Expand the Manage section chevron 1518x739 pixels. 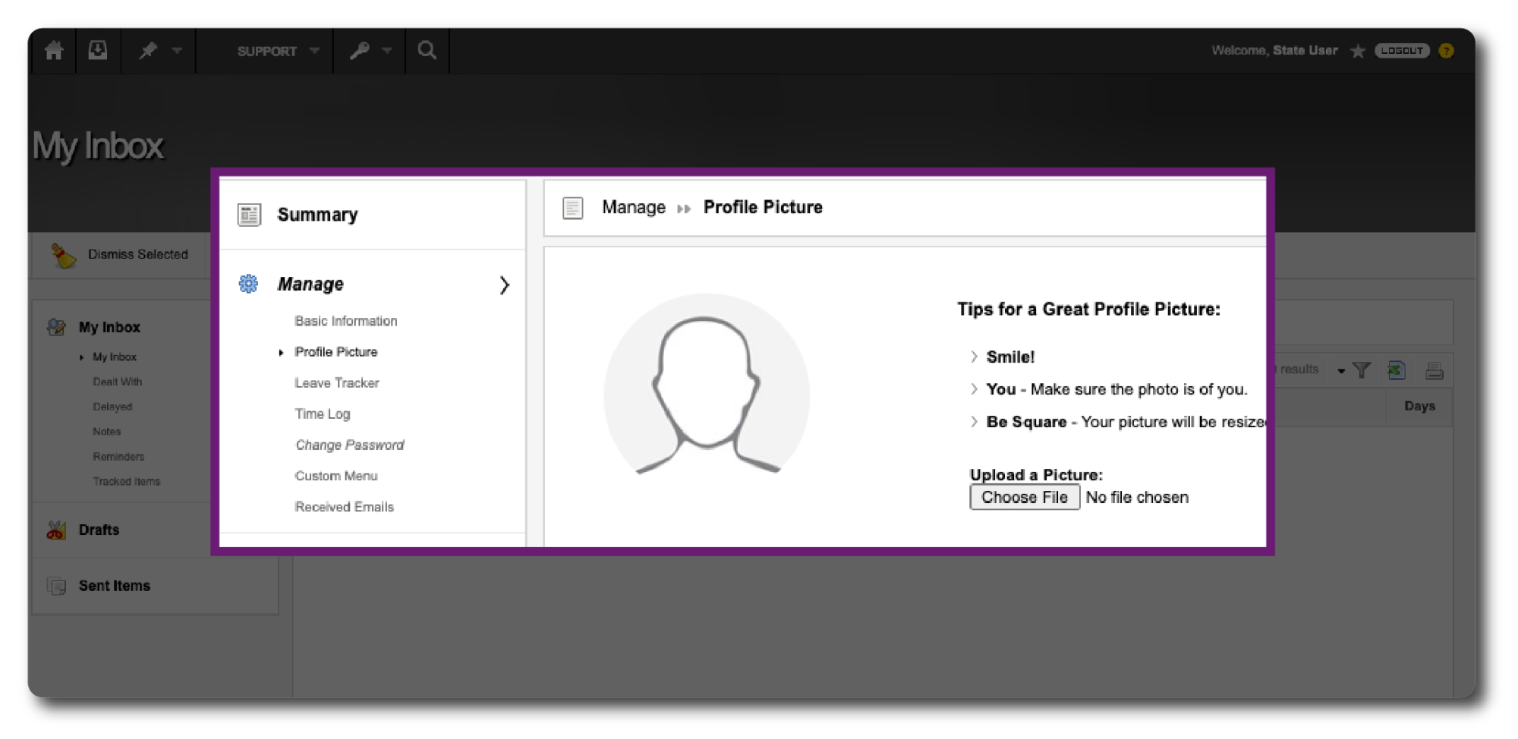point(504,285)
